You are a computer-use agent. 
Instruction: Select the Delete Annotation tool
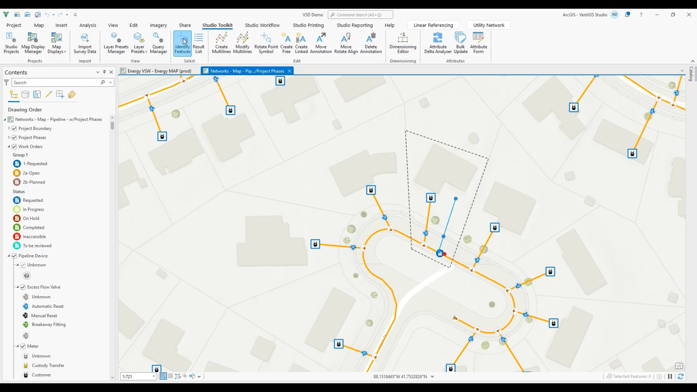(371, 43)
